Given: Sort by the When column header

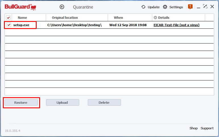Looking at the screenshot, I should pyautogui.click(x=118, y=18).
